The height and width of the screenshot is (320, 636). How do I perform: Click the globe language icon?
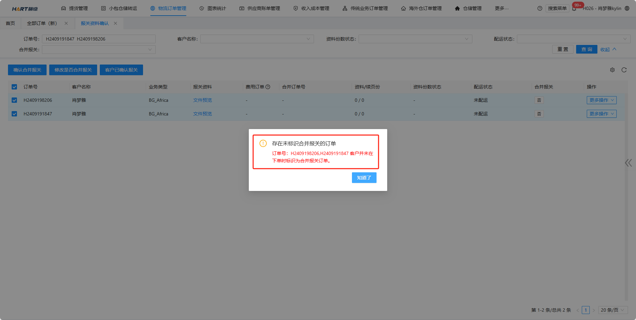pos(627,8)
